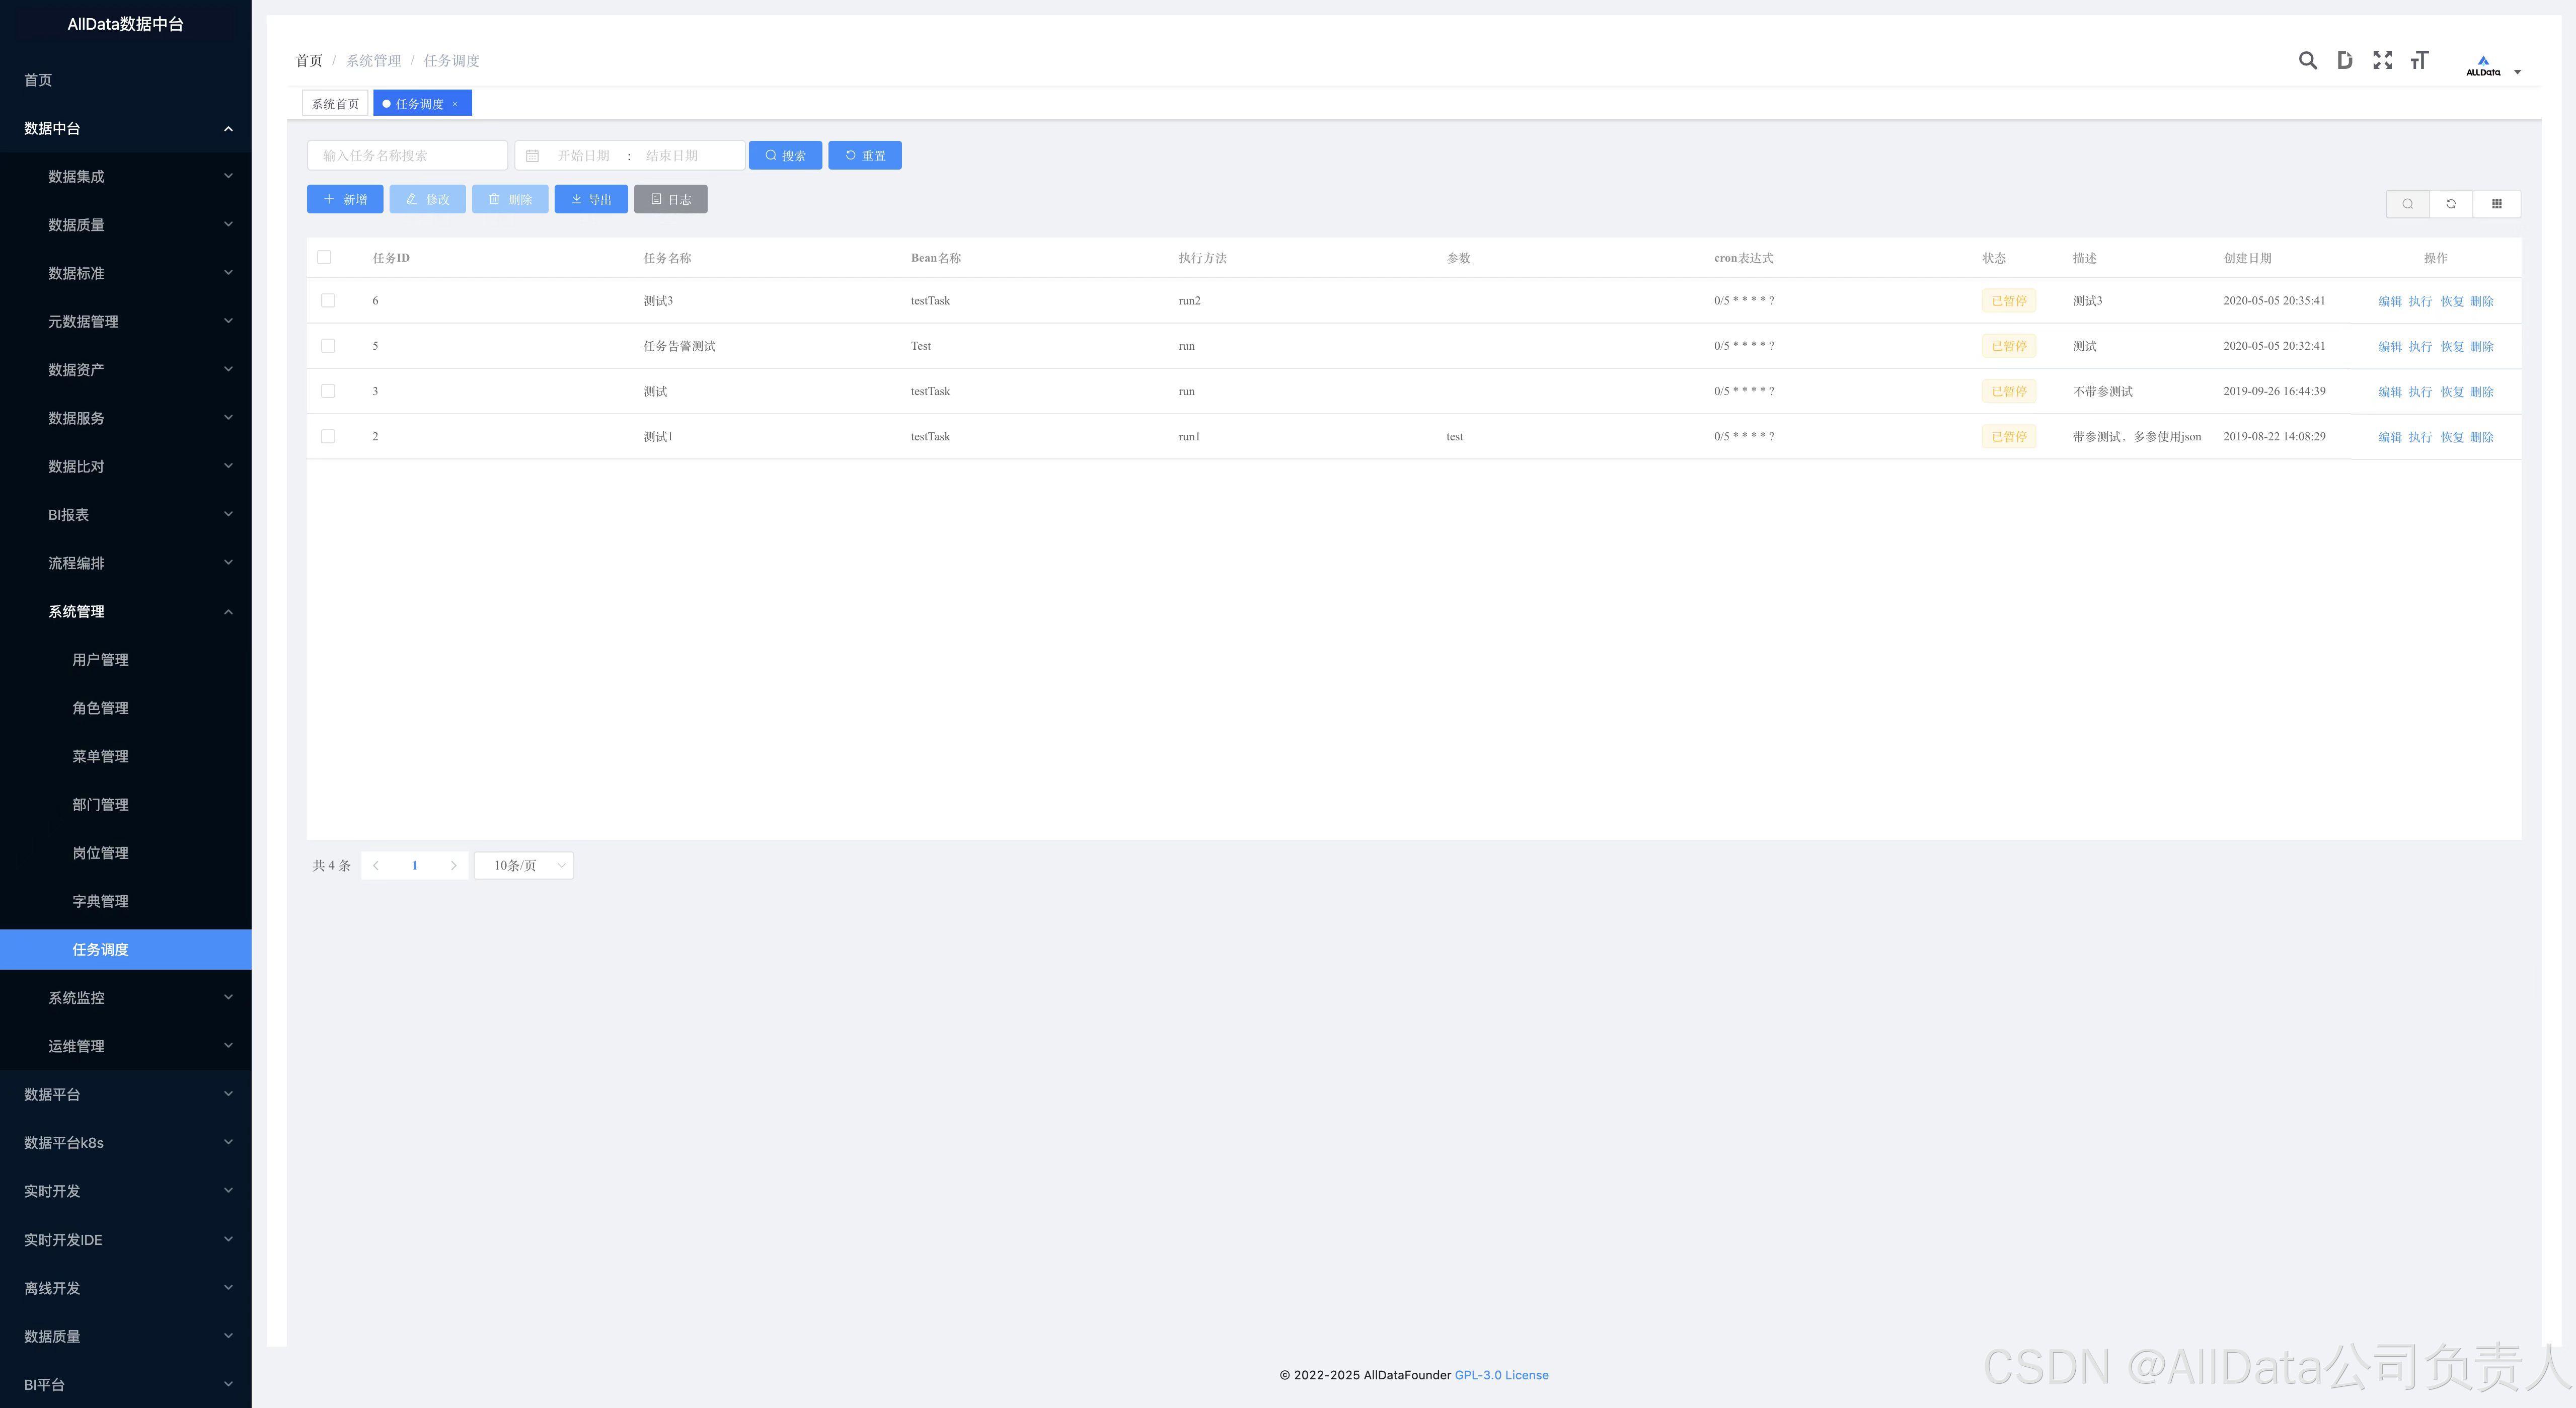
Task: Toggle table search visibility icon
Action: [x=2407, y=204]
